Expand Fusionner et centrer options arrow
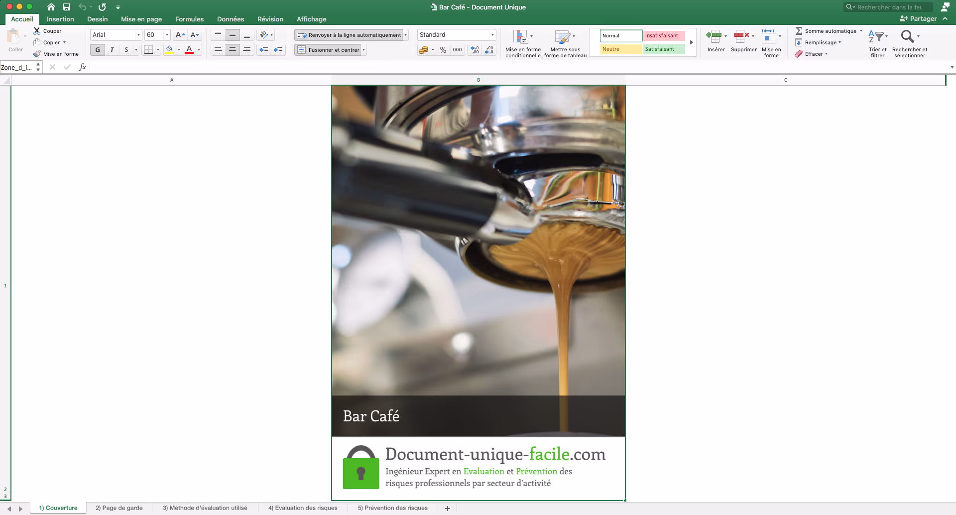 click(x=364, y=50)
